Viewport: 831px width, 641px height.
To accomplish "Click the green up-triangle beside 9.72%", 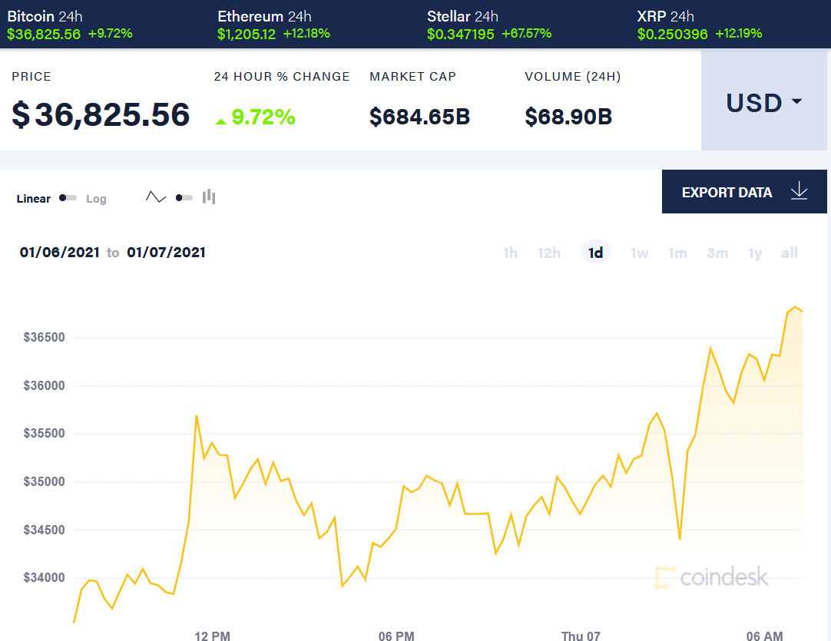I will (221, 121).
